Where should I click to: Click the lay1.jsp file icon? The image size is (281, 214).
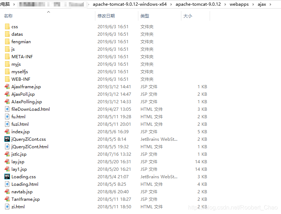coord(7,169)
